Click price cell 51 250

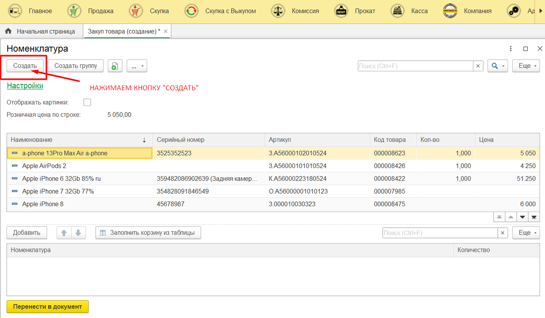click(507, 178)
